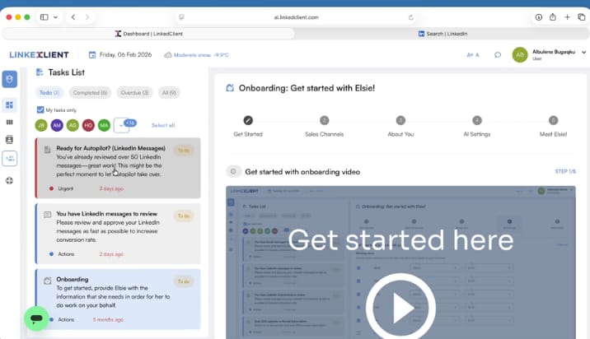Go forward using the browser forward arrow
The height and width of the screenshot is (339, 590).
(87, 17)
